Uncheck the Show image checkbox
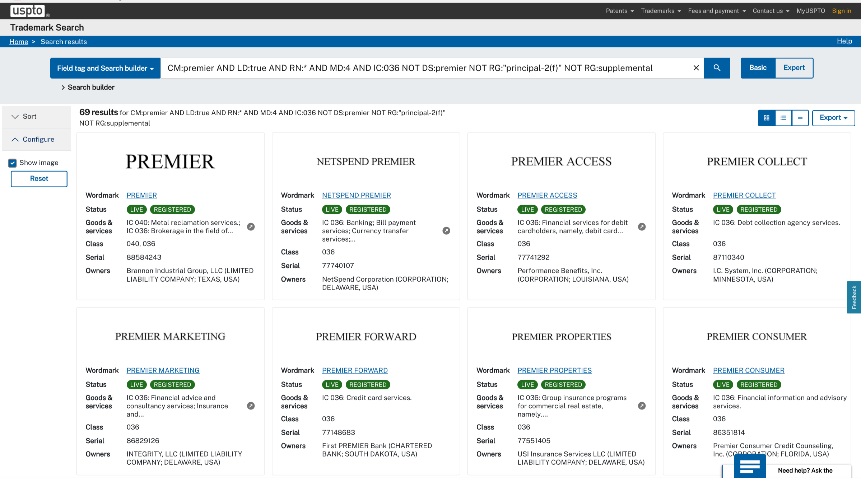 13,163
